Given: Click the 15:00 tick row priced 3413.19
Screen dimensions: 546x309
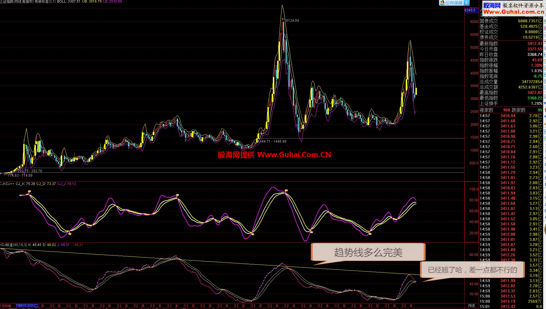Looking at the screenshot, I should (511, 301).
